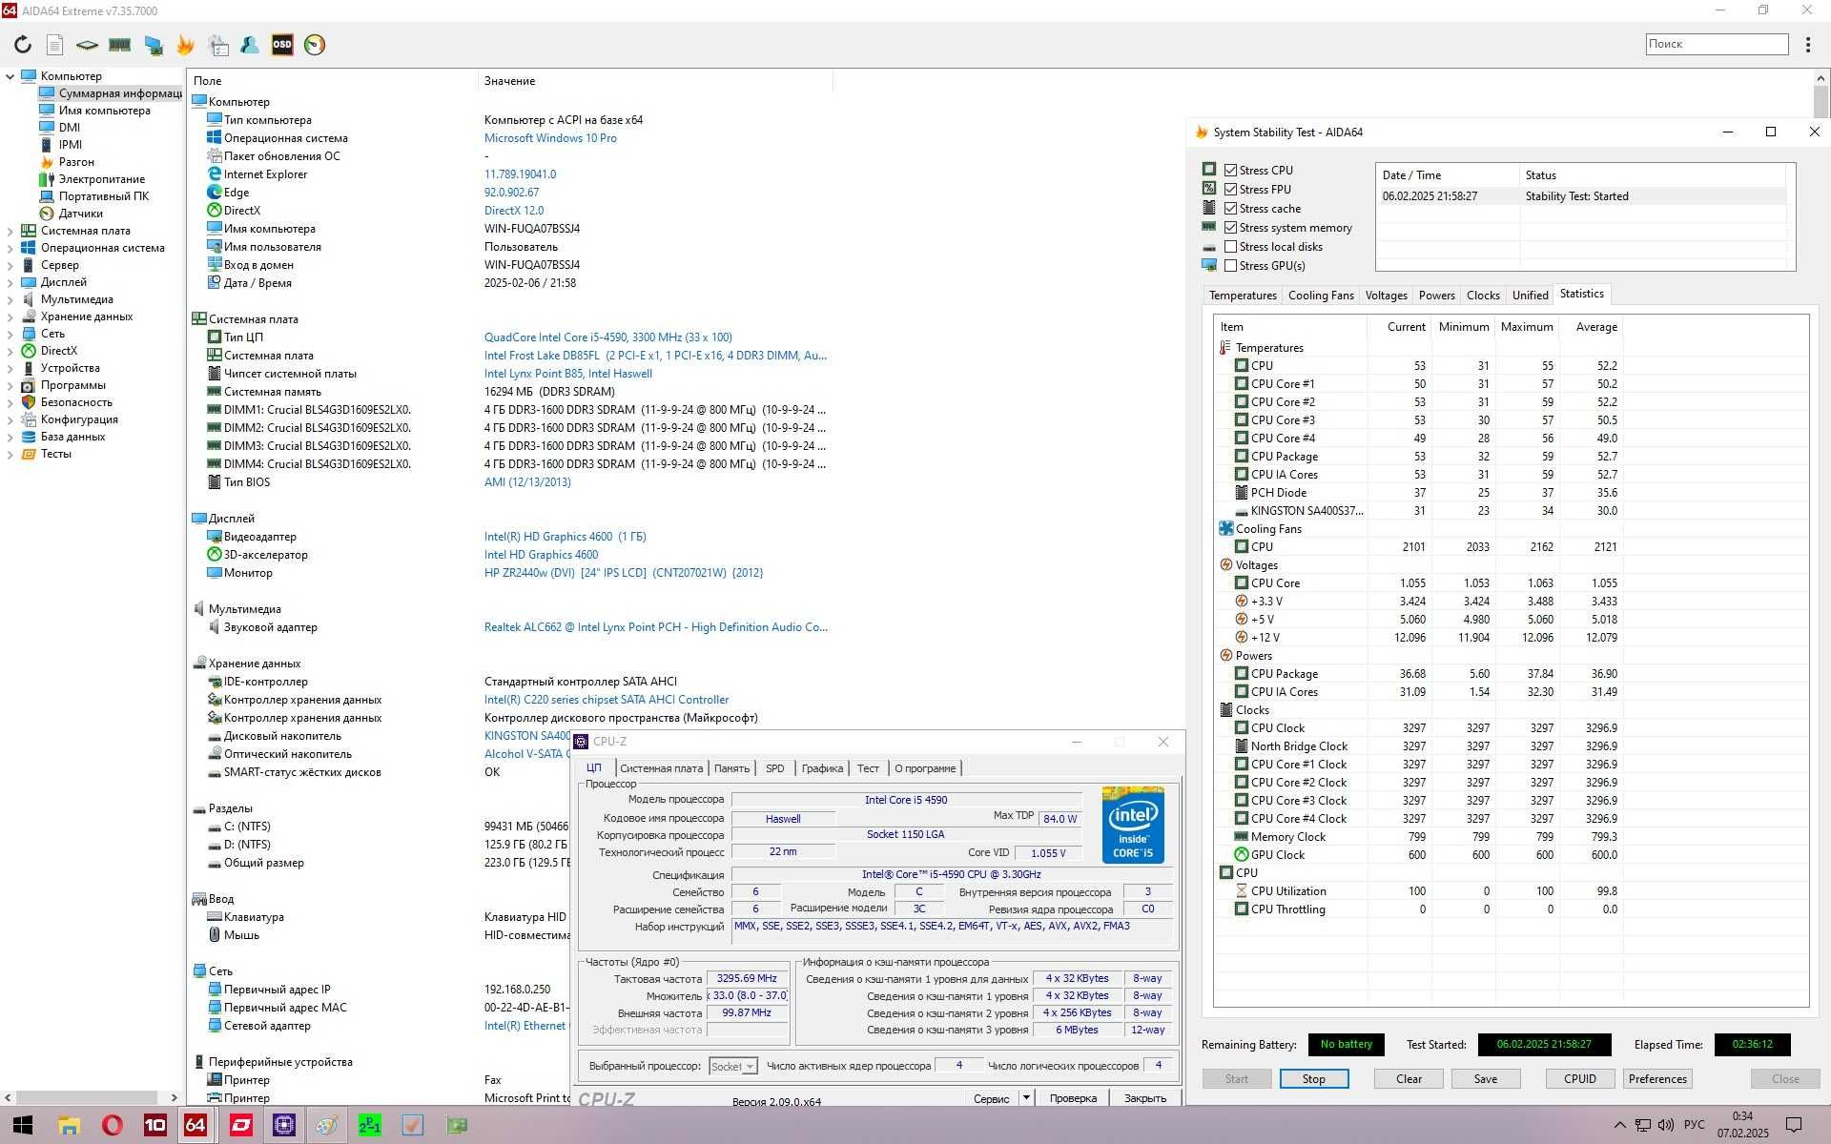Image resolution: width=1831 pixels, height=1144 pixels.
Task: Click the green Prime95 taskbar icon
Action: tap(369, 1125)
